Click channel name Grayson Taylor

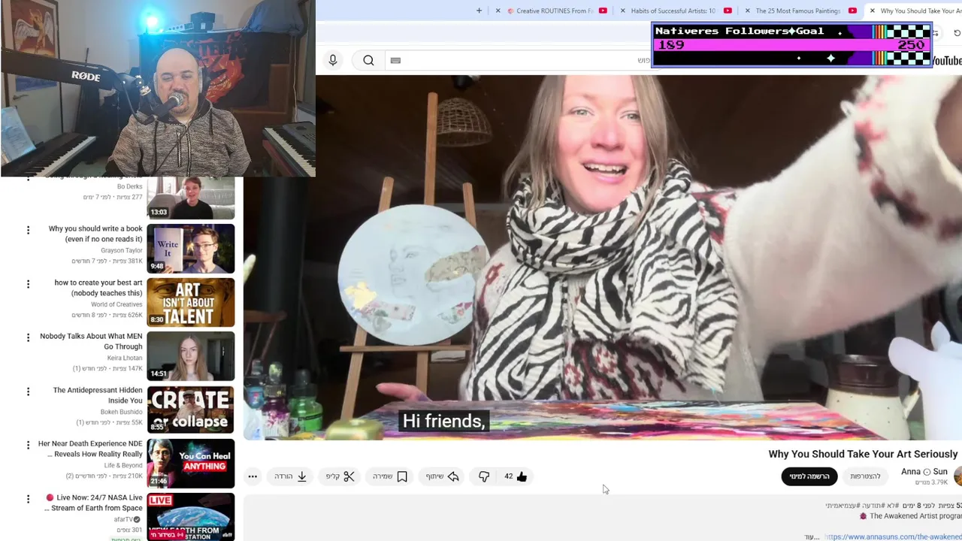click(x=122, y=250)
